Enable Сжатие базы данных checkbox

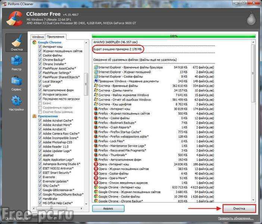coord(40,112)
